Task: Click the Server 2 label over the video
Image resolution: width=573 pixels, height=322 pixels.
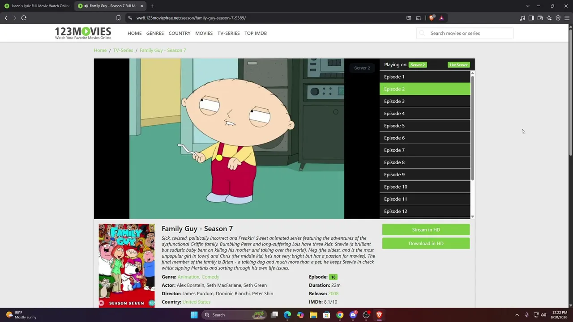Action: coord(362,68)
